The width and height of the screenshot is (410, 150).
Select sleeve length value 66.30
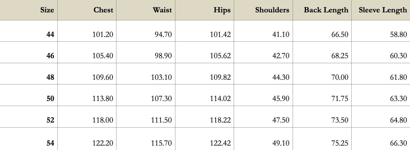[398, 143]
